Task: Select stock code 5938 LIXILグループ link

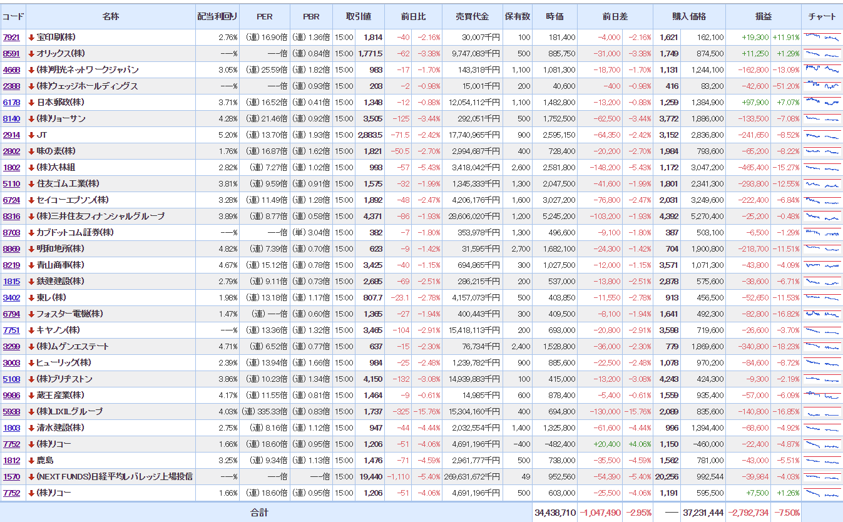Action: coord(11,412)
